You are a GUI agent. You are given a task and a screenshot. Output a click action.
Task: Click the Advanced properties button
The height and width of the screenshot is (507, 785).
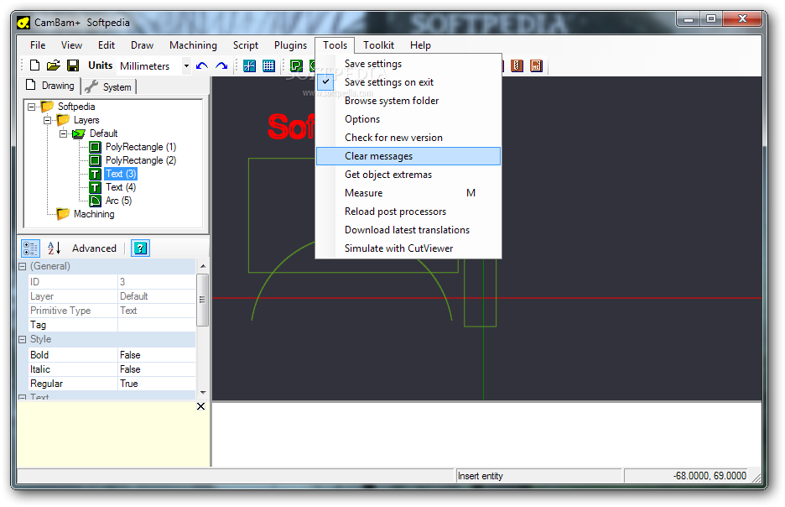[94, 248]
